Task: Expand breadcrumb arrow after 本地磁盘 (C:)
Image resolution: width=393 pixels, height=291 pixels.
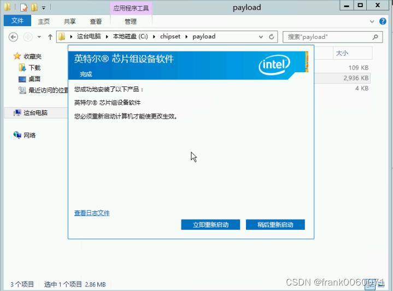Action: tap(154, 37)
